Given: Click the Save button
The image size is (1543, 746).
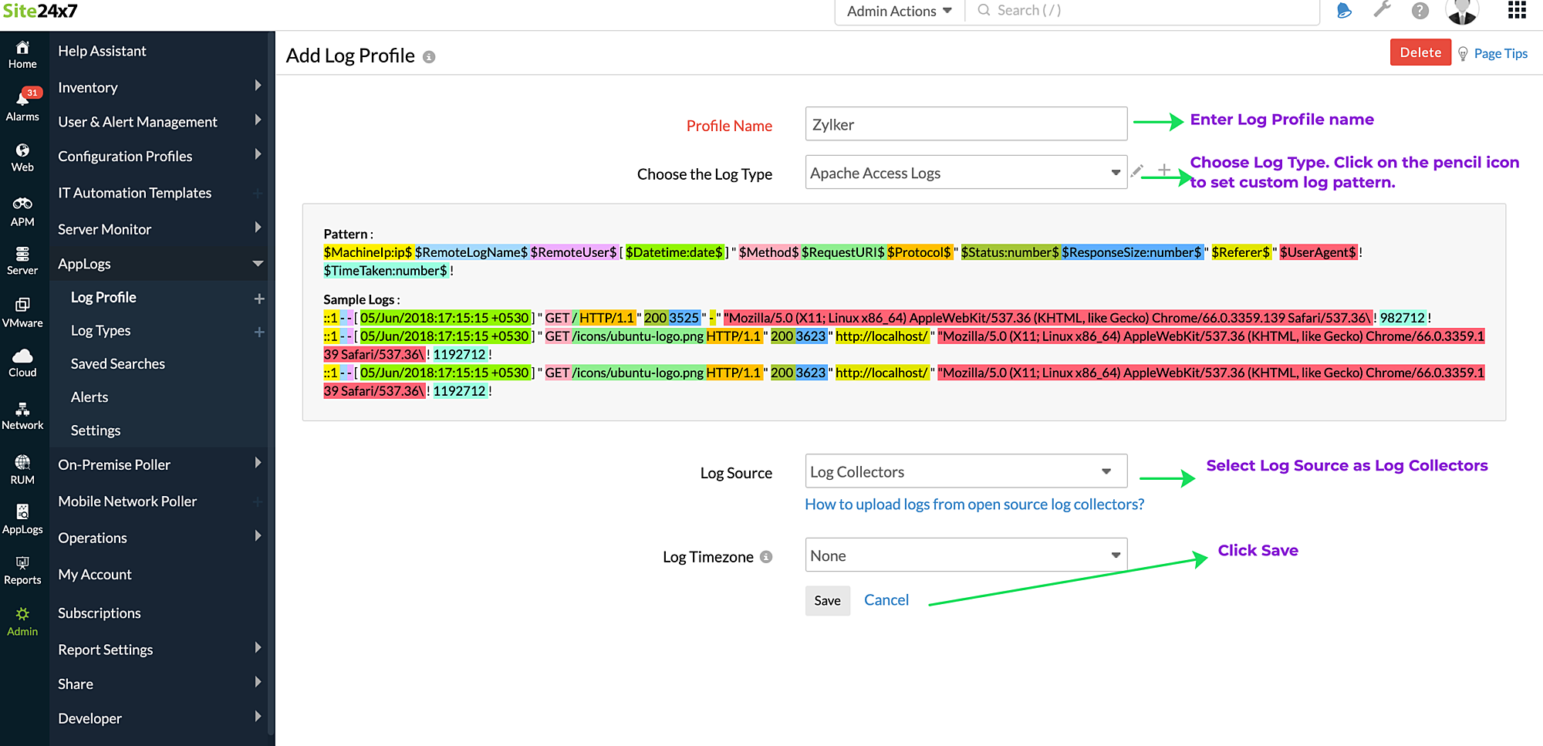Looking at the screenshot, I should (827, 600).
